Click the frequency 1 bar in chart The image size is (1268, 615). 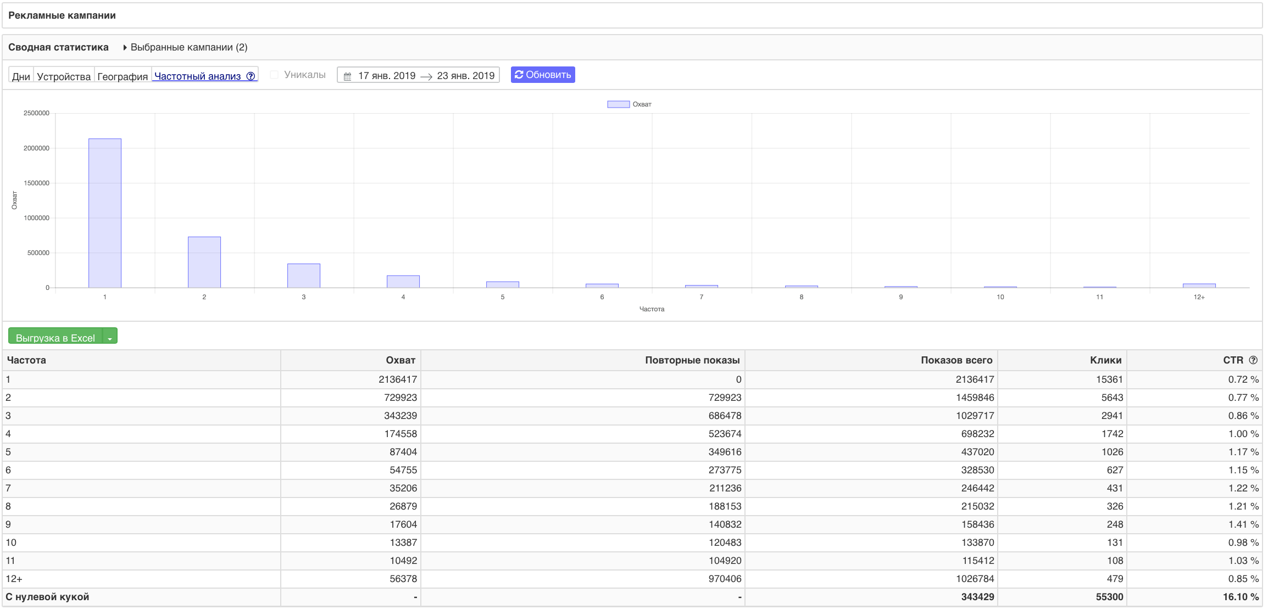[105, 213]
